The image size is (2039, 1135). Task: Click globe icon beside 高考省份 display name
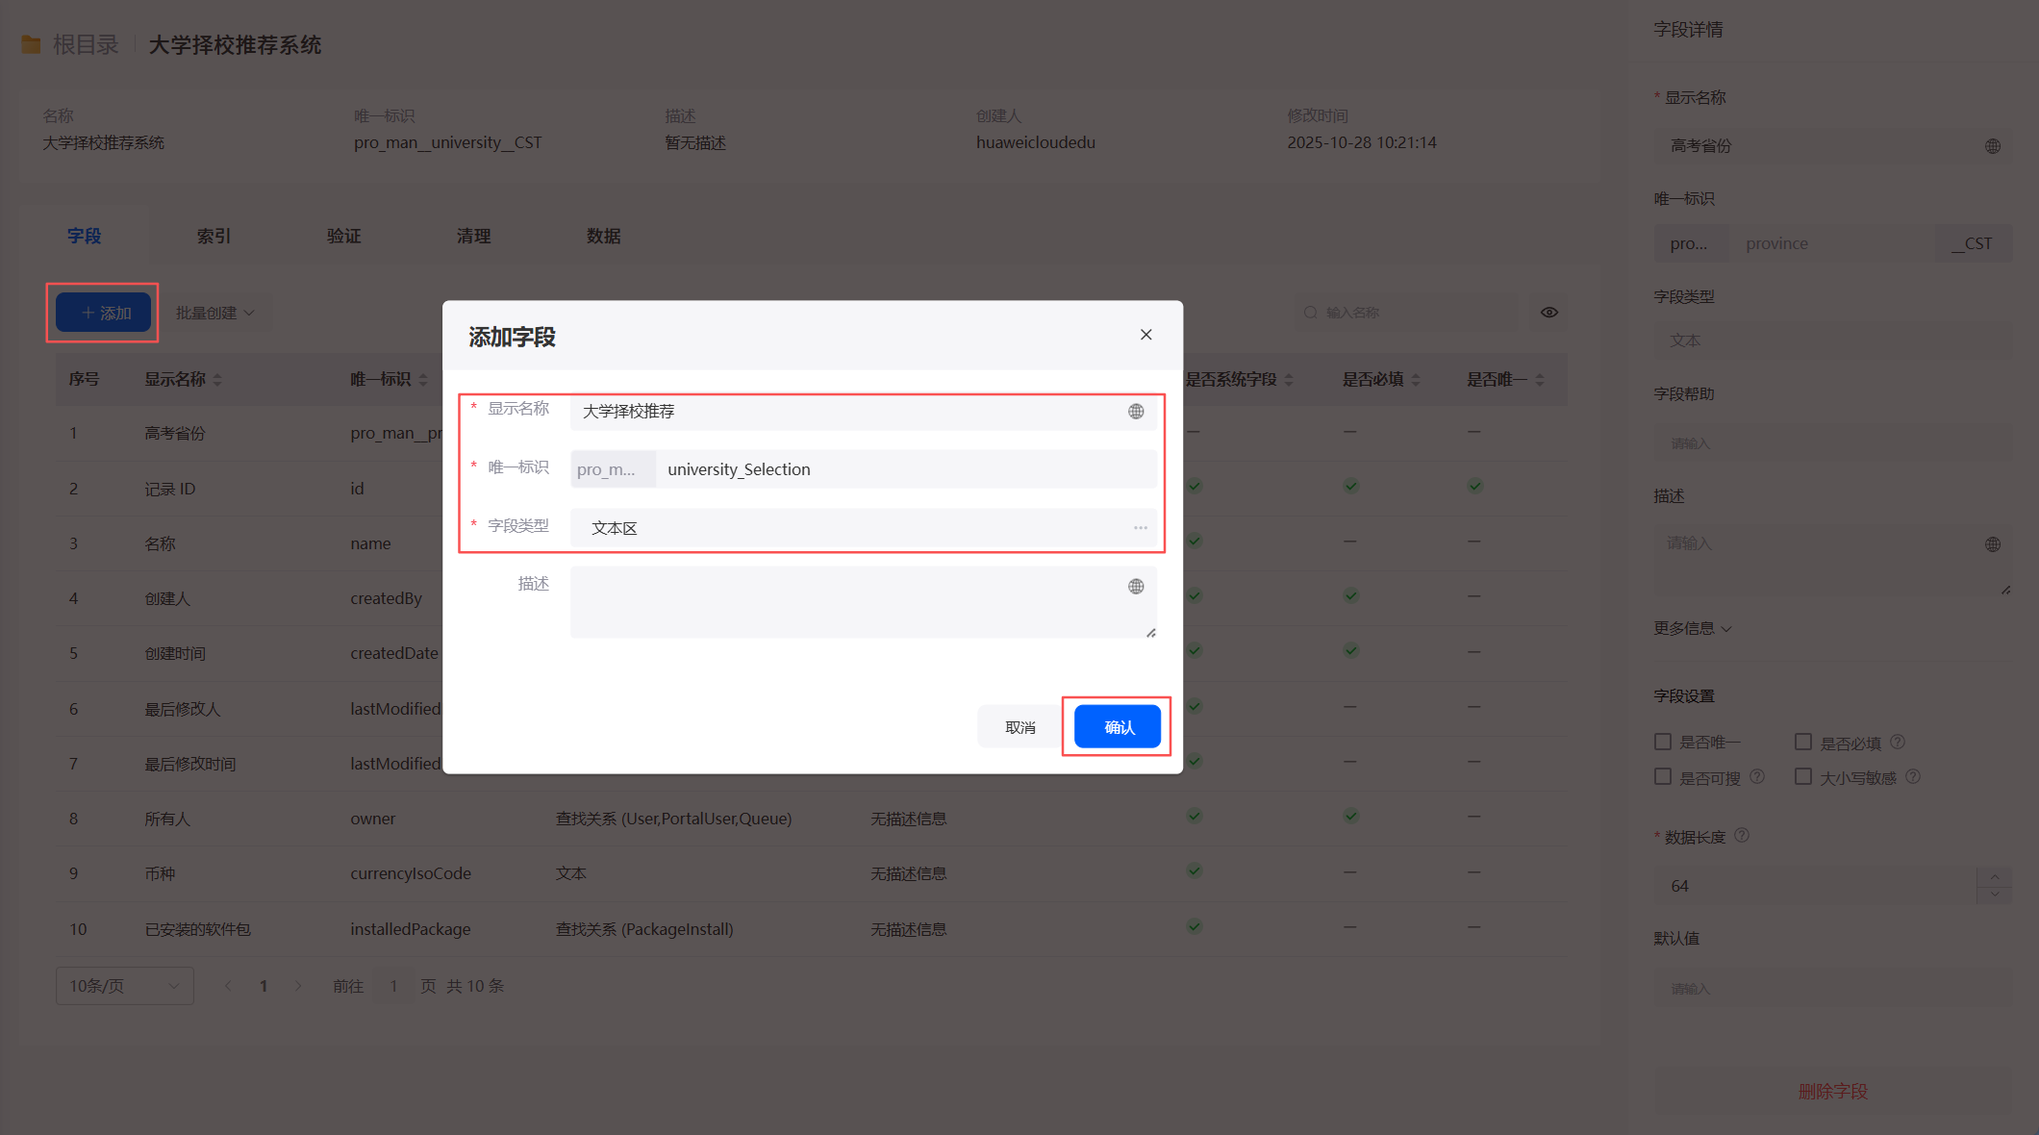pos(1992,146)
